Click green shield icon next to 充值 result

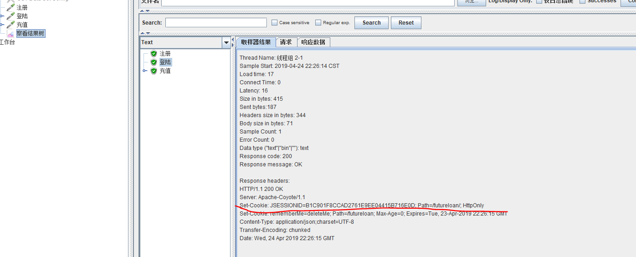[154, 71]
